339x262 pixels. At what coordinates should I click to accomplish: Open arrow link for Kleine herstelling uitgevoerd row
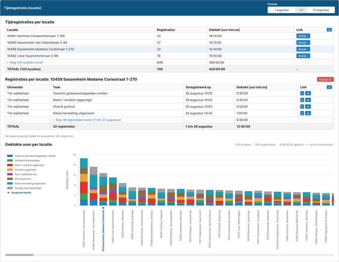coord(308,113)
